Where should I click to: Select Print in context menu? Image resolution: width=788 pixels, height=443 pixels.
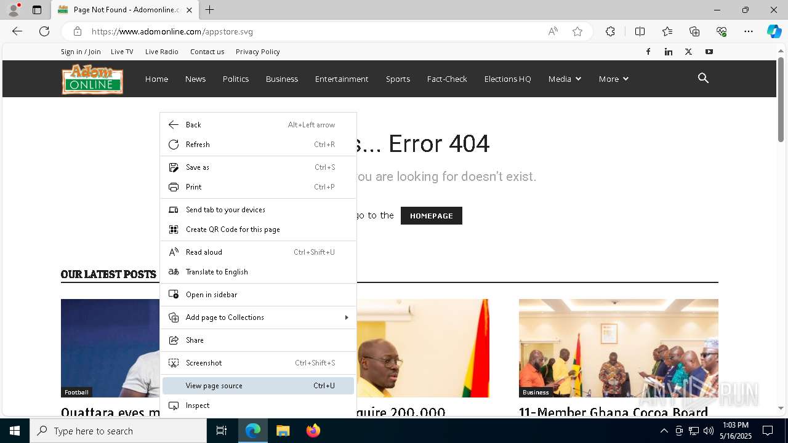click(x=258, y=187)
